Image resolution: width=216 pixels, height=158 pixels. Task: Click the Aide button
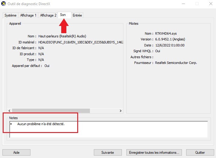click(x=16, y=153)
